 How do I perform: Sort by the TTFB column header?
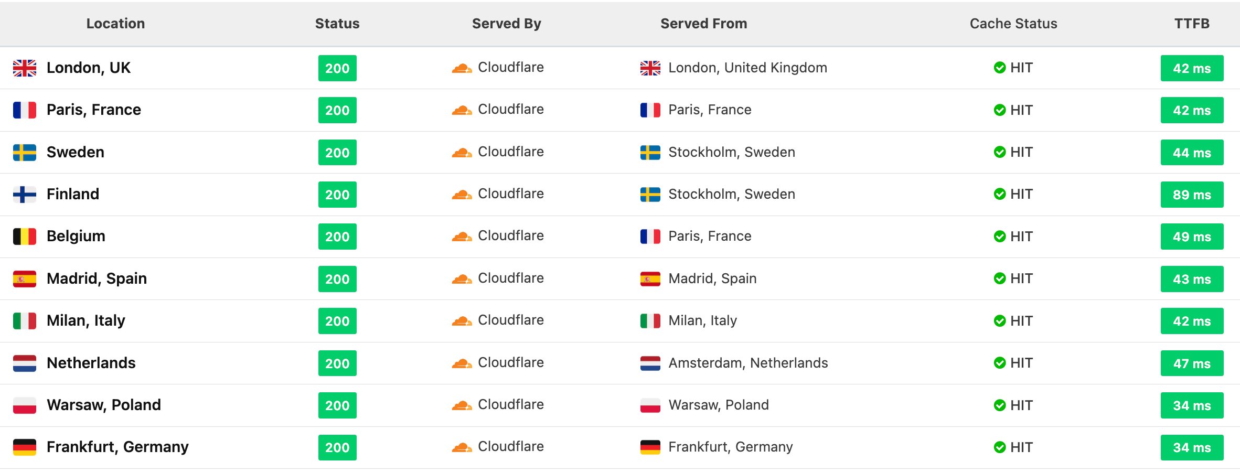point(1192,24)
